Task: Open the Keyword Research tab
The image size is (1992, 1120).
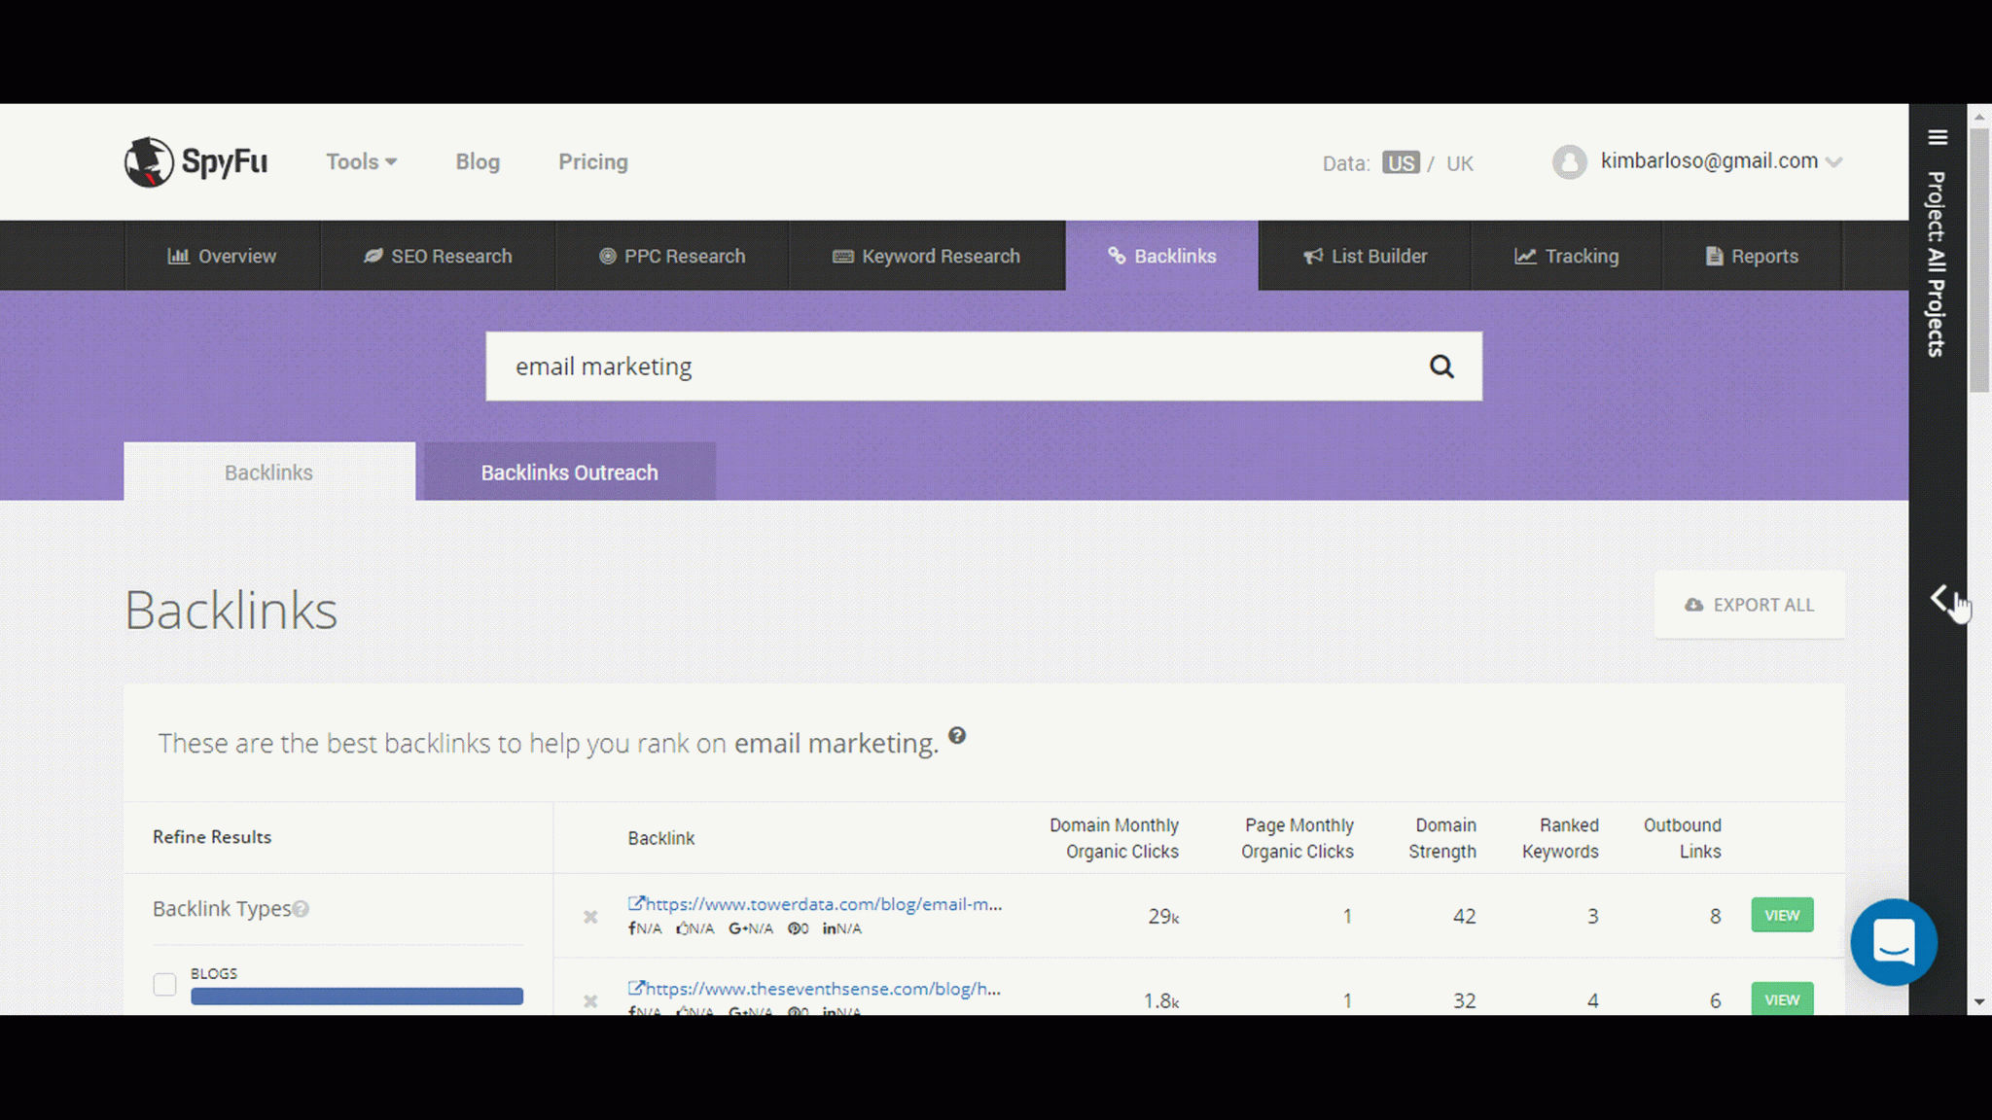Action: pyautogui.click(x=927, y=256)
